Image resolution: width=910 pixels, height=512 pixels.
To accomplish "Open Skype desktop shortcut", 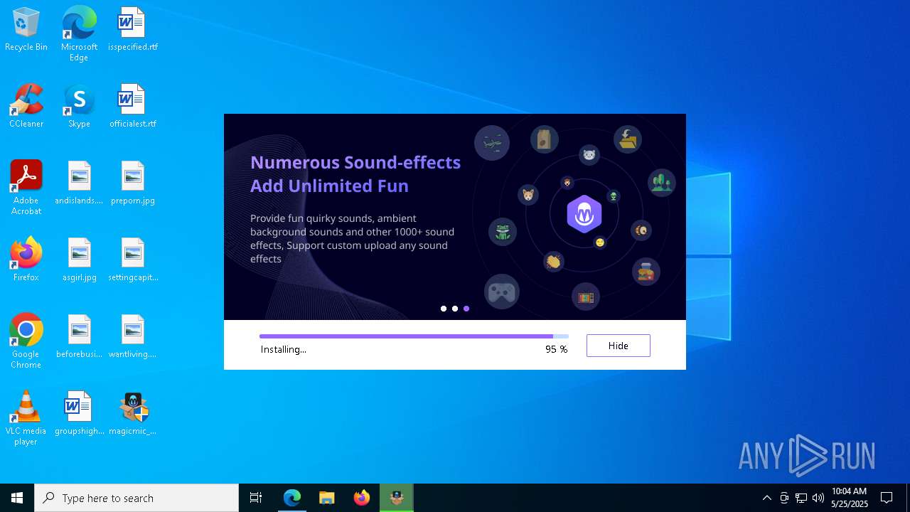I will [79, 107].
